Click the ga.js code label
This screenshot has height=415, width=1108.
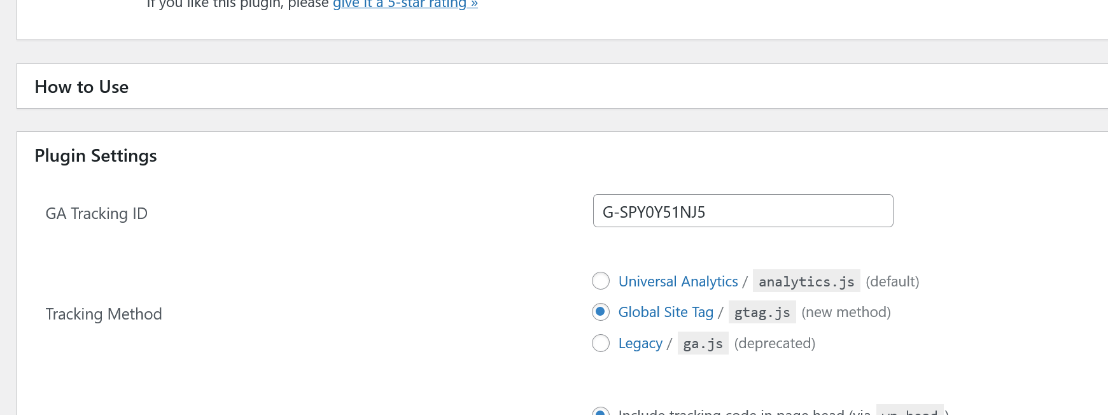[703, 343]
